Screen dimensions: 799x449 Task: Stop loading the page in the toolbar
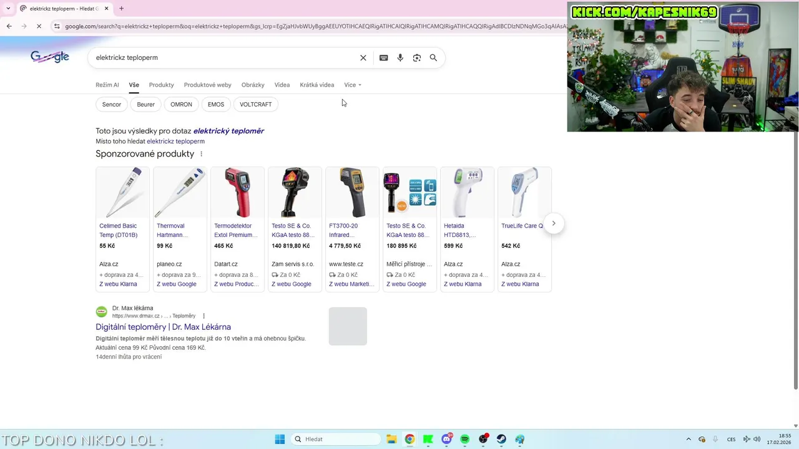pos(39,26)
